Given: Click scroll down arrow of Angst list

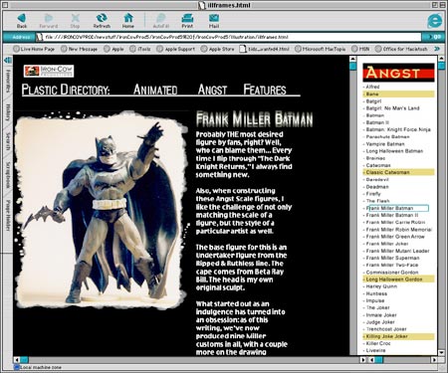Looking at the screenshot, I should (441, 352).
